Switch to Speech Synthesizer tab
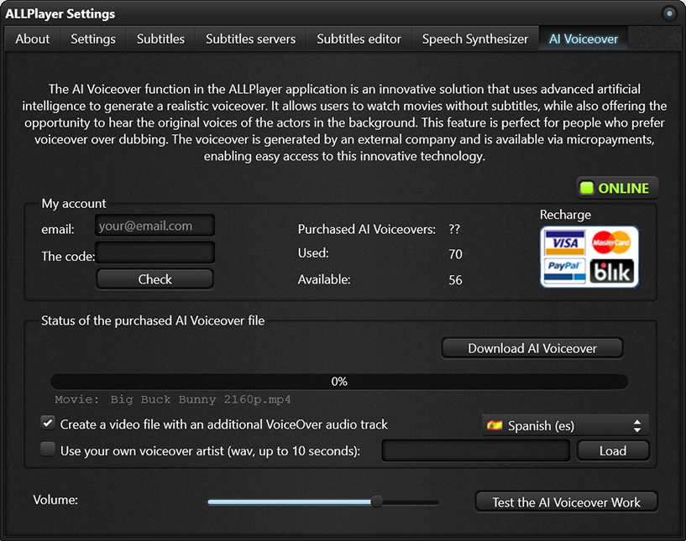686x541 pixels. click(475, 39)
